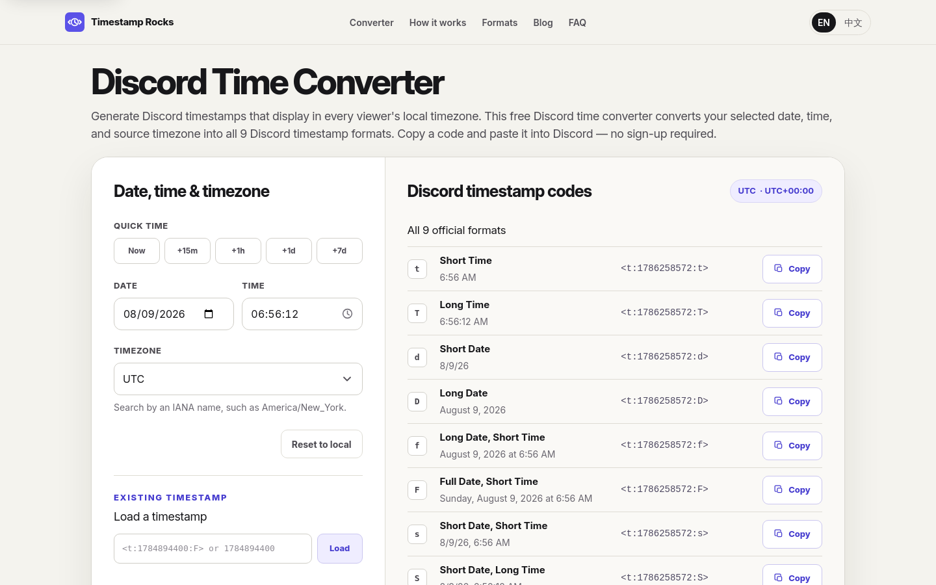This screenshot has width=936, height=585.
Task: Focus the existing timestamp input field
Action: (213, 549)
